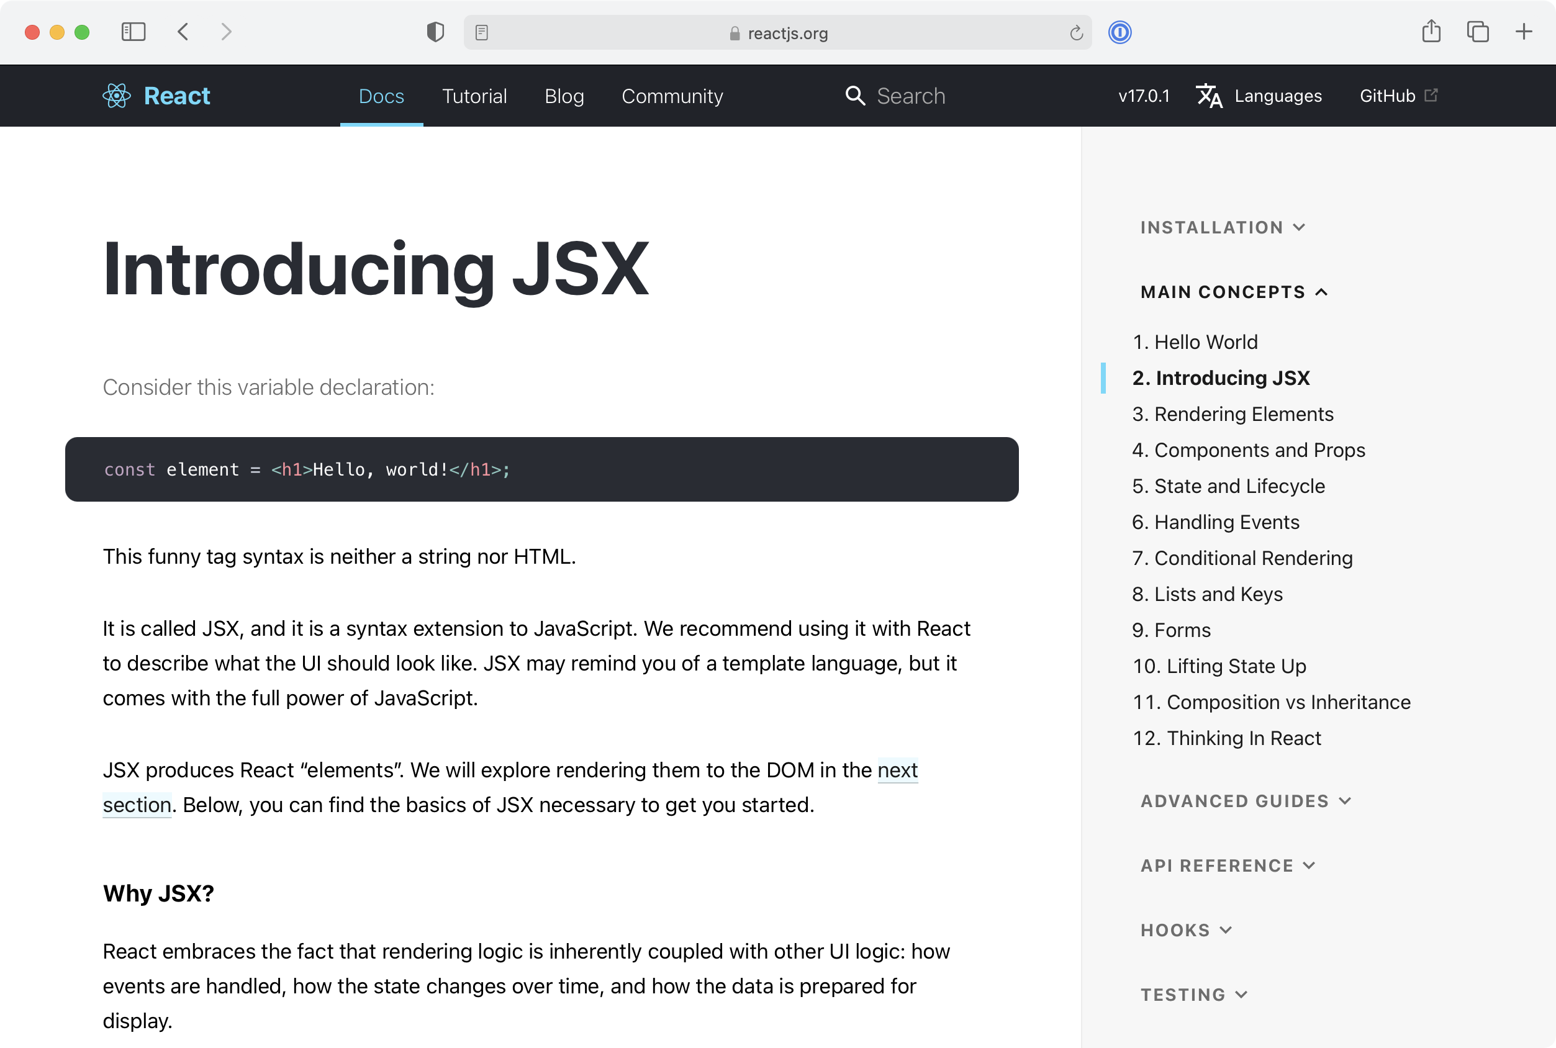Click the React home link text
Image resolution: width=1556 pixels, height=1048 pixels.
click(x=176, y=96)
